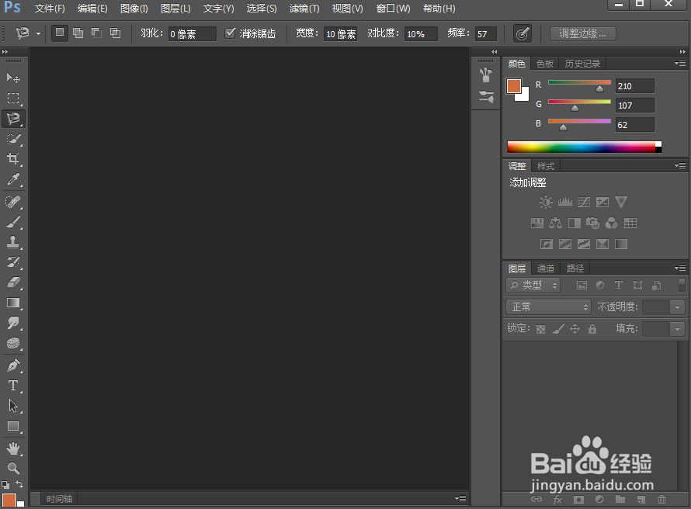The height and width of the screenshot is (509, 691).
Task: Open the opacity (不透明度) dropdown arrow
Action: 677,307
